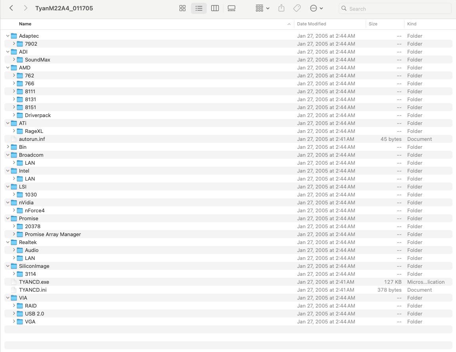Go forward with the right arrow
This screenshot has height=352, width=456.
coord(25,8)
